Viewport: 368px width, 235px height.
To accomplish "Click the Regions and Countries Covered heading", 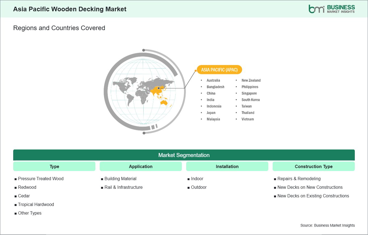I will (59, 28).
